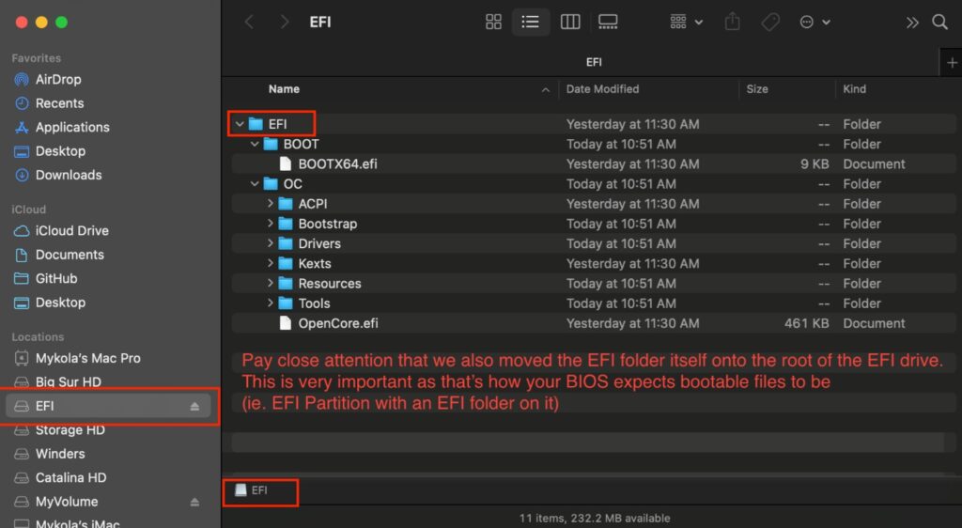Image resolution: width=962 pixels, height=528 pixels.
Task: Go back with the left arrow
Action: tap(249, 22)
